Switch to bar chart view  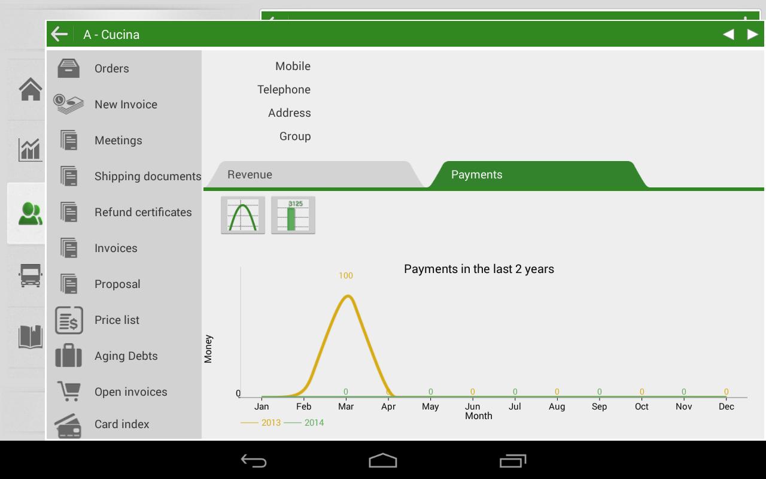point(293,215)
